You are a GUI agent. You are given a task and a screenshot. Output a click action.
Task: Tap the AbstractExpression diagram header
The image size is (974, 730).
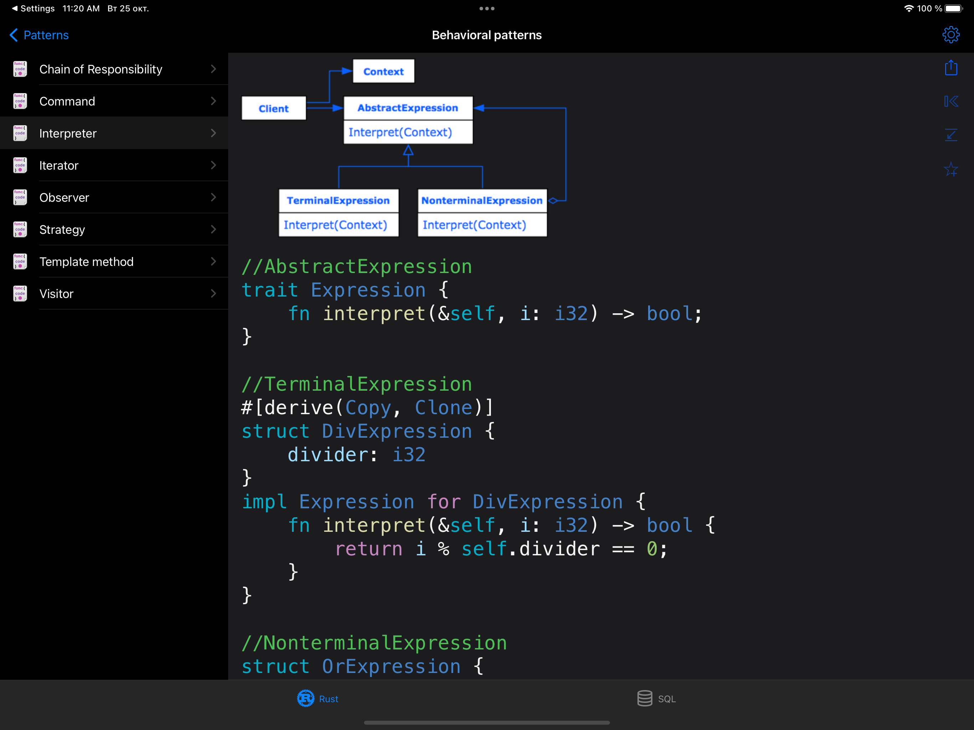408,108
